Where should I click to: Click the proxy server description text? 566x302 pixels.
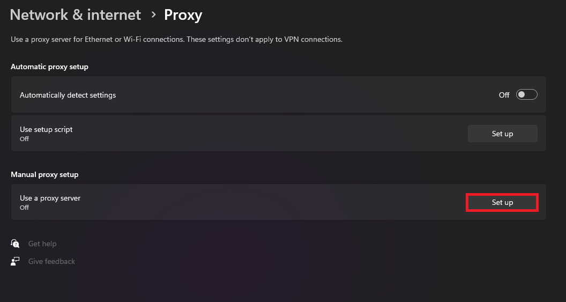pyautogui.click(x=176, y=39)
